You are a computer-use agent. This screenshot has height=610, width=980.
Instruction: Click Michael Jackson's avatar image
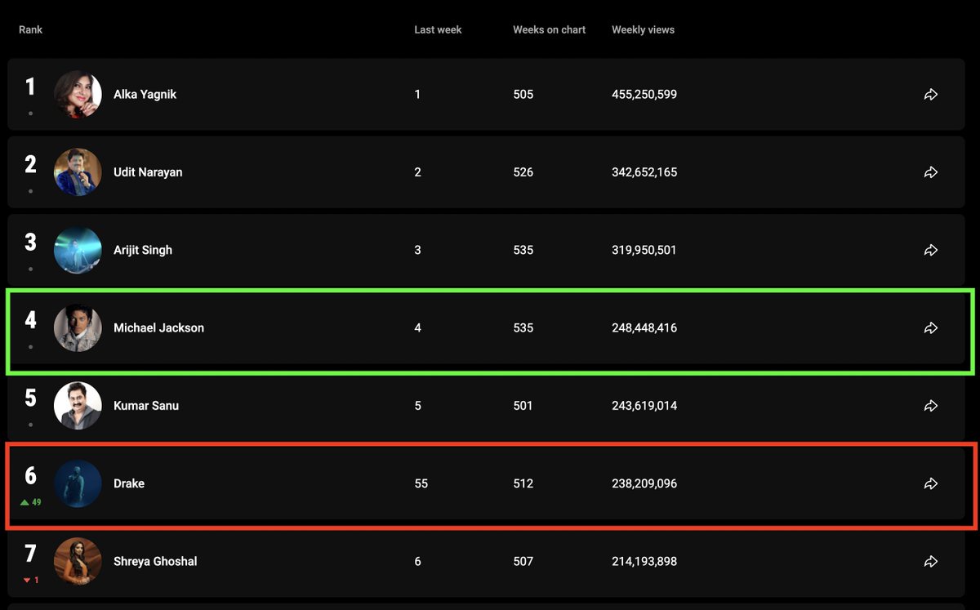click(x=78, y=328)
